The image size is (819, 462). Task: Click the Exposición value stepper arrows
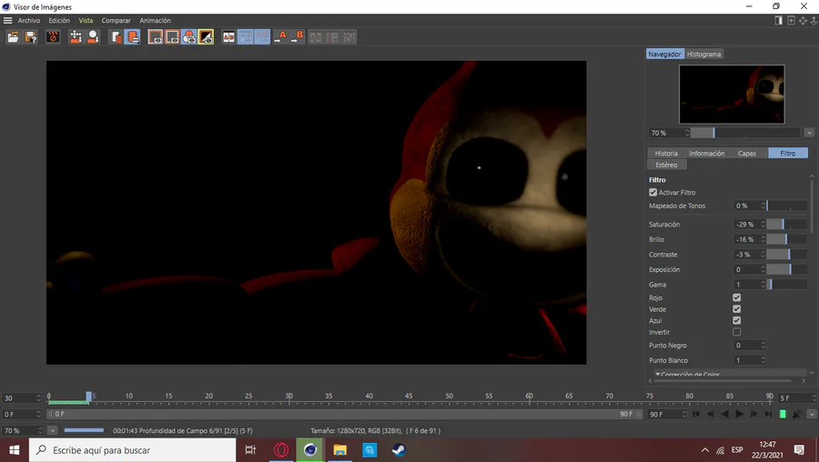pos(763,270)
